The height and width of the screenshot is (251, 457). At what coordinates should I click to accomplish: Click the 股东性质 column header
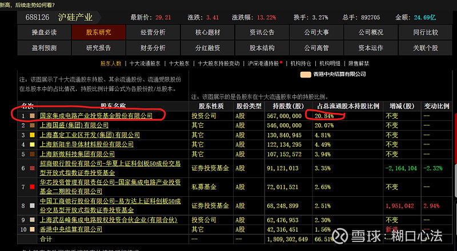(x=211, y=106)
